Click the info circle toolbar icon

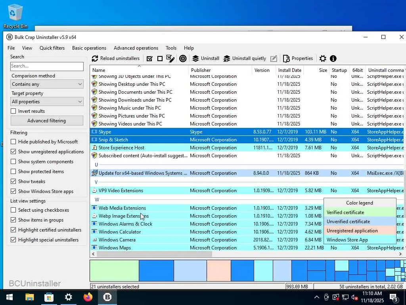coord(333,59)
